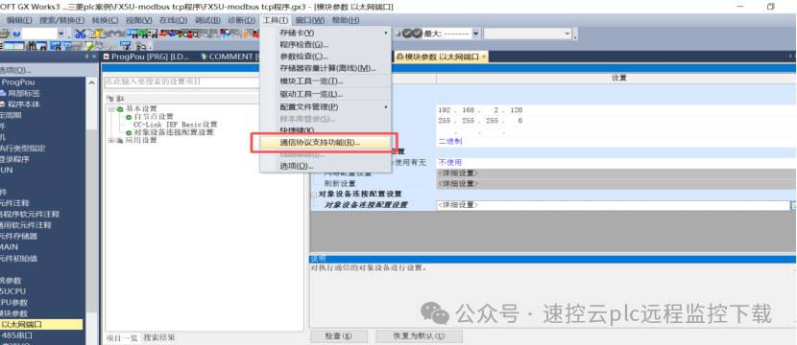Click 详细设置 cell for 刷新设置

tap(616, 184)
